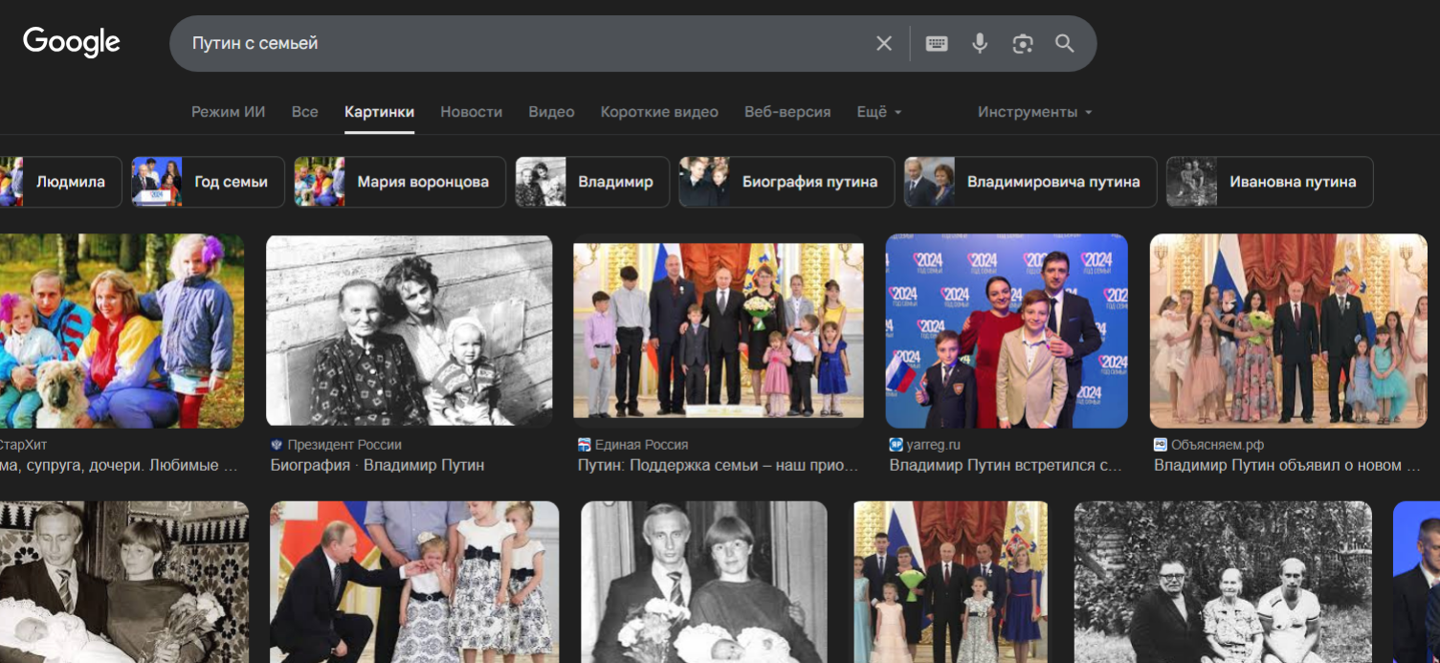Viewport: 1440px width, 663px height.
Task: Open the Единая Россия group photo thumbnail
Action: [x=718, y=330]
